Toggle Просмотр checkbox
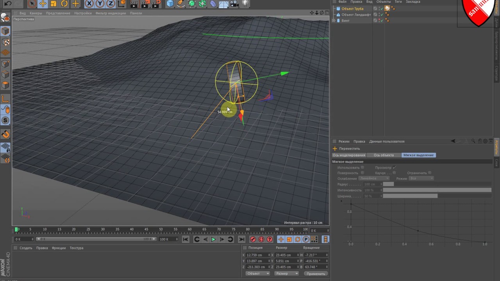 [395, 167]
